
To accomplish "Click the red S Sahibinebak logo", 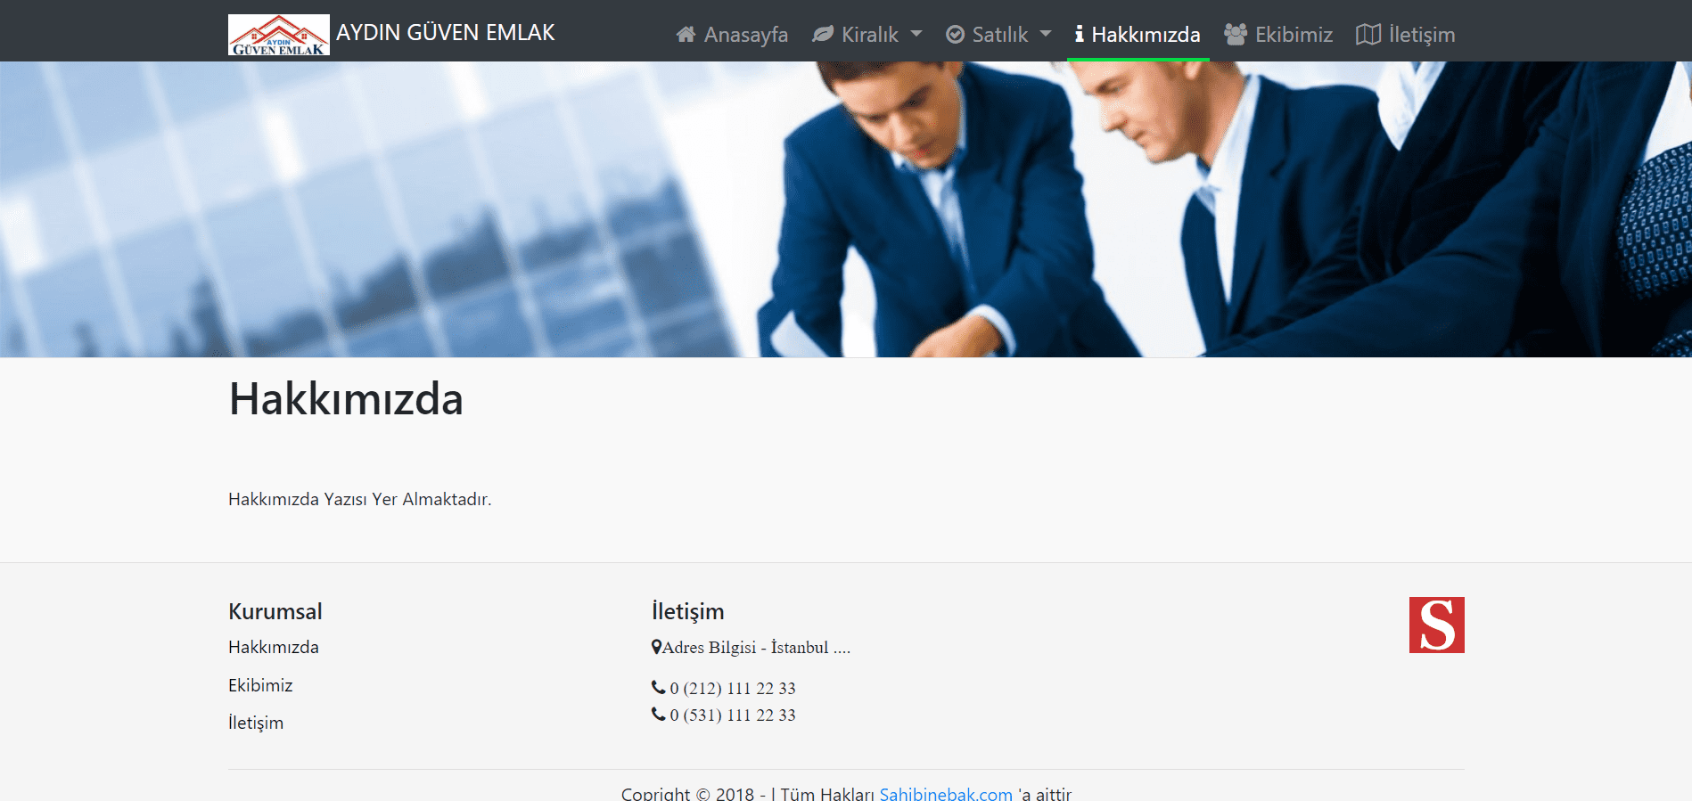I will pos(1436,625).
